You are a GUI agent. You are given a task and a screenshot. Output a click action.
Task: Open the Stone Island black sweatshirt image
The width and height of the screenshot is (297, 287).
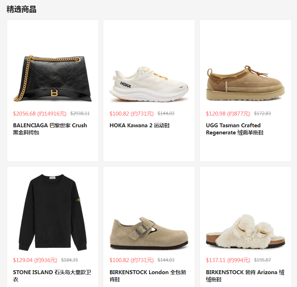[x=53, y=212]
